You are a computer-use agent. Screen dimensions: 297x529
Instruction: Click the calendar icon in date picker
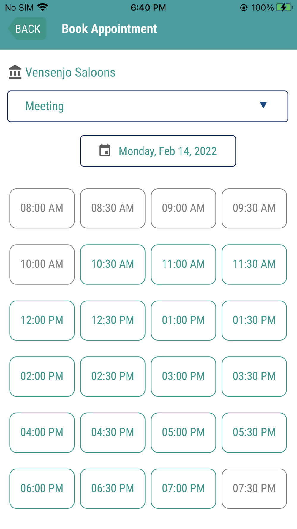tap(105, 150)
